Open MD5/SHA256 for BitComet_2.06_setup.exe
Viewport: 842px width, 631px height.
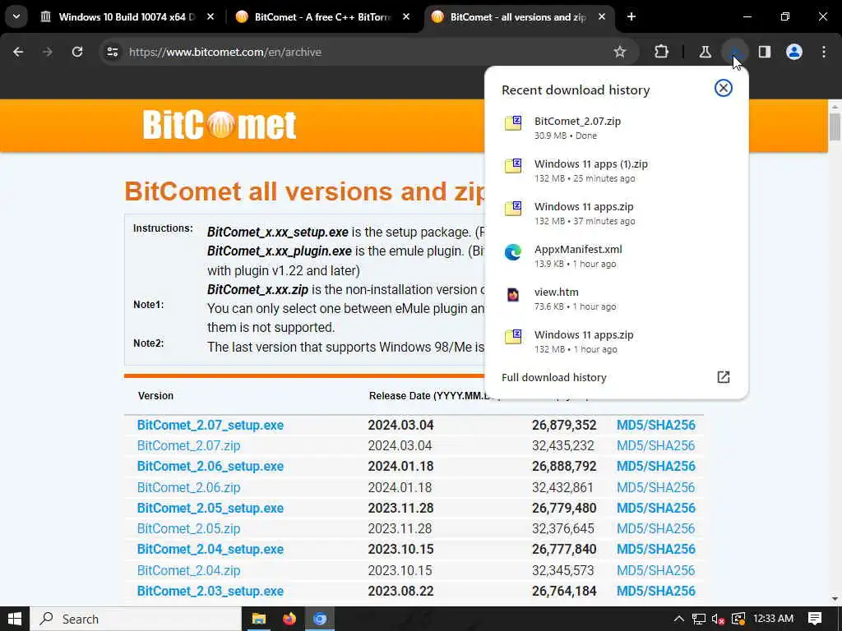pyautogui.click(x=655, y=467)
